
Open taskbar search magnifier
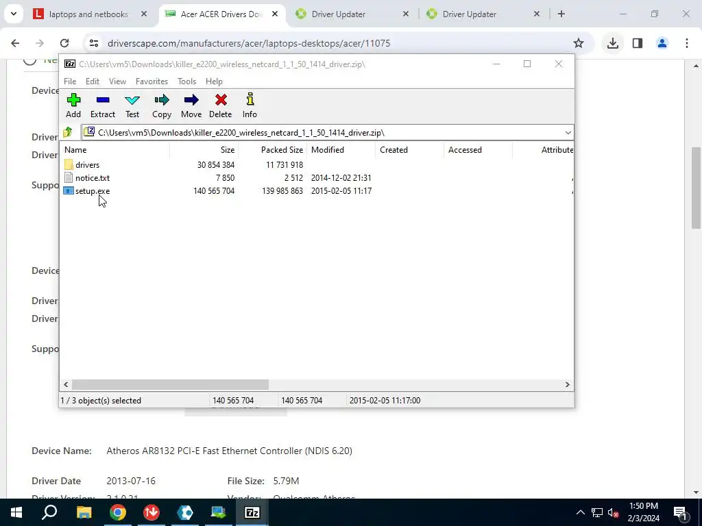[49, 512]
